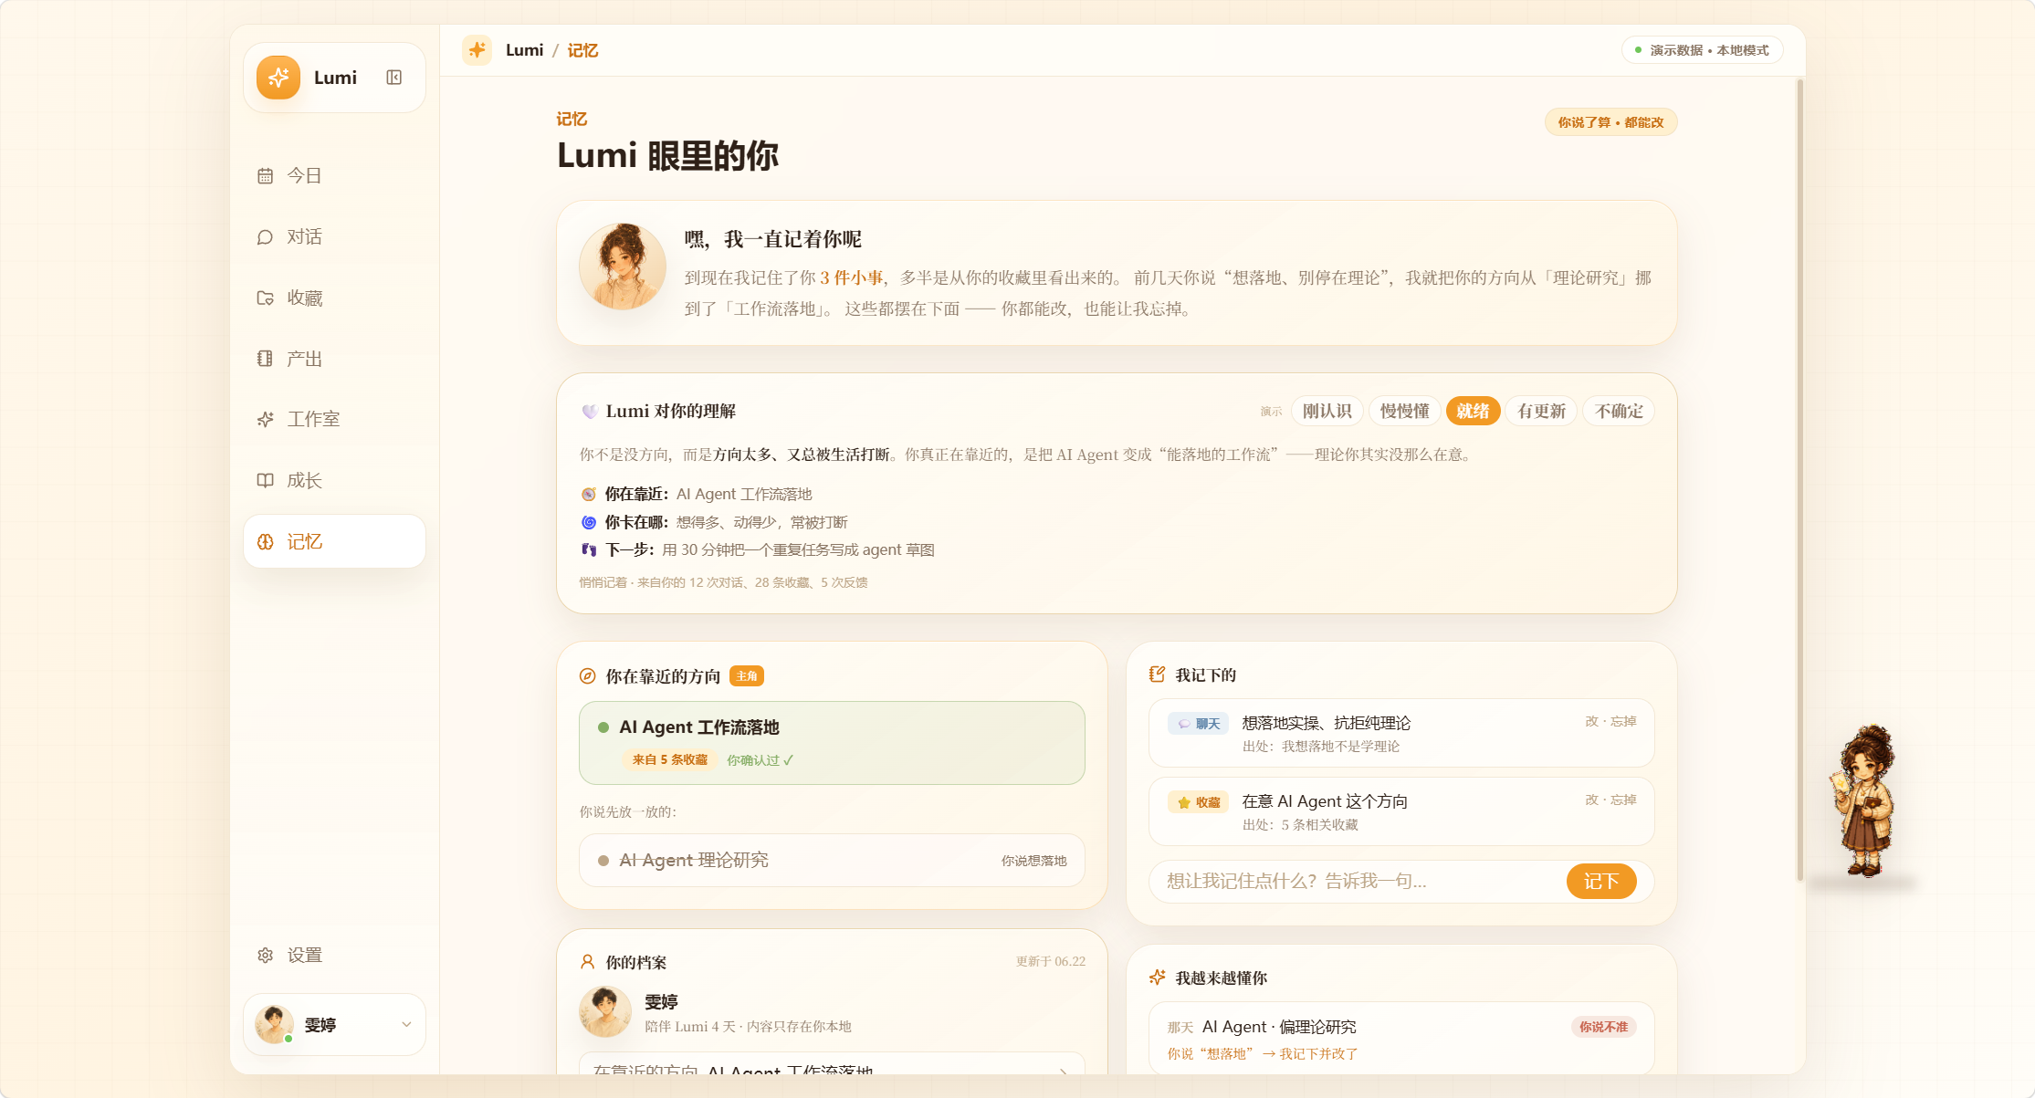Click the 来自 5 条收藏 tag

[669, 760]
